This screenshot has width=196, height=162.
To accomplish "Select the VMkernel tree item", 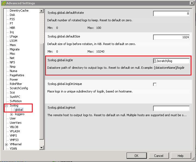I will click(16, 144).
